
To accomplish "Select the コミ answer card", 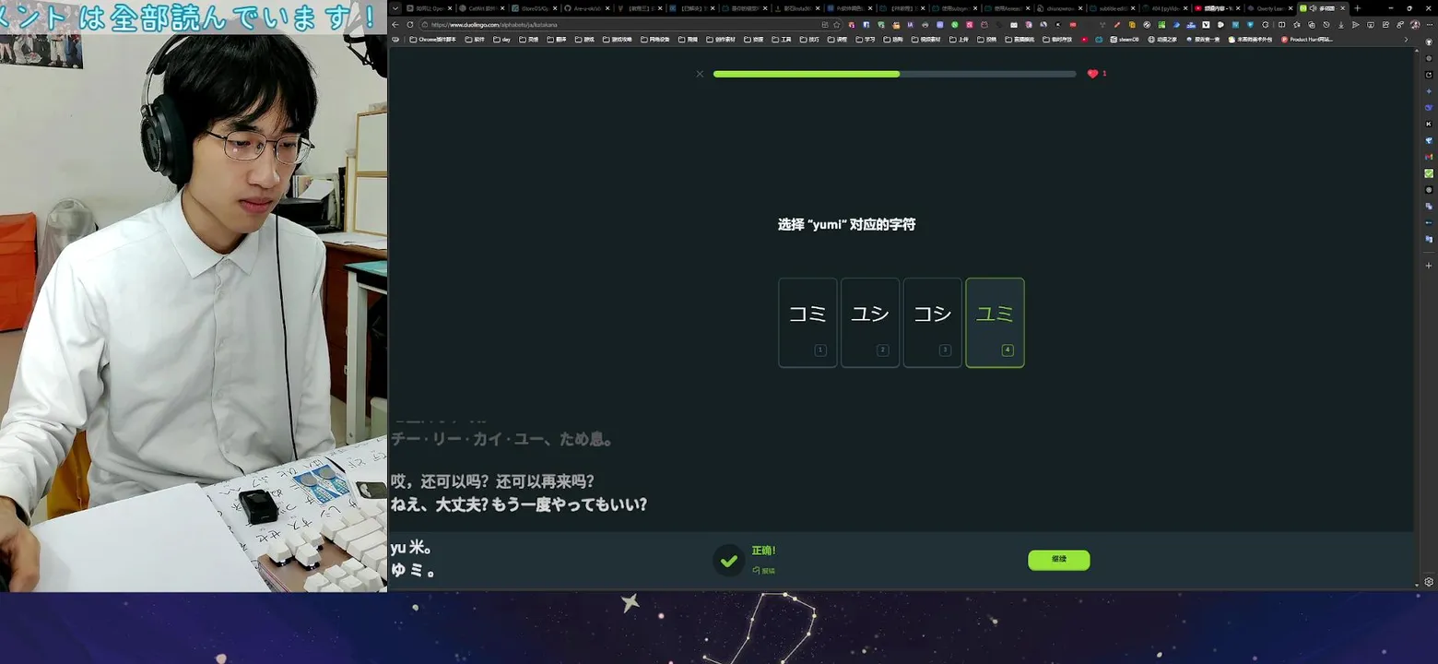I will pos(807,323).
